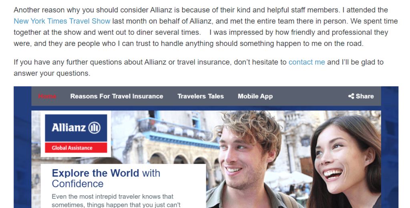
Task: Open New York Times Travel Show link
Action: [62, 21]
